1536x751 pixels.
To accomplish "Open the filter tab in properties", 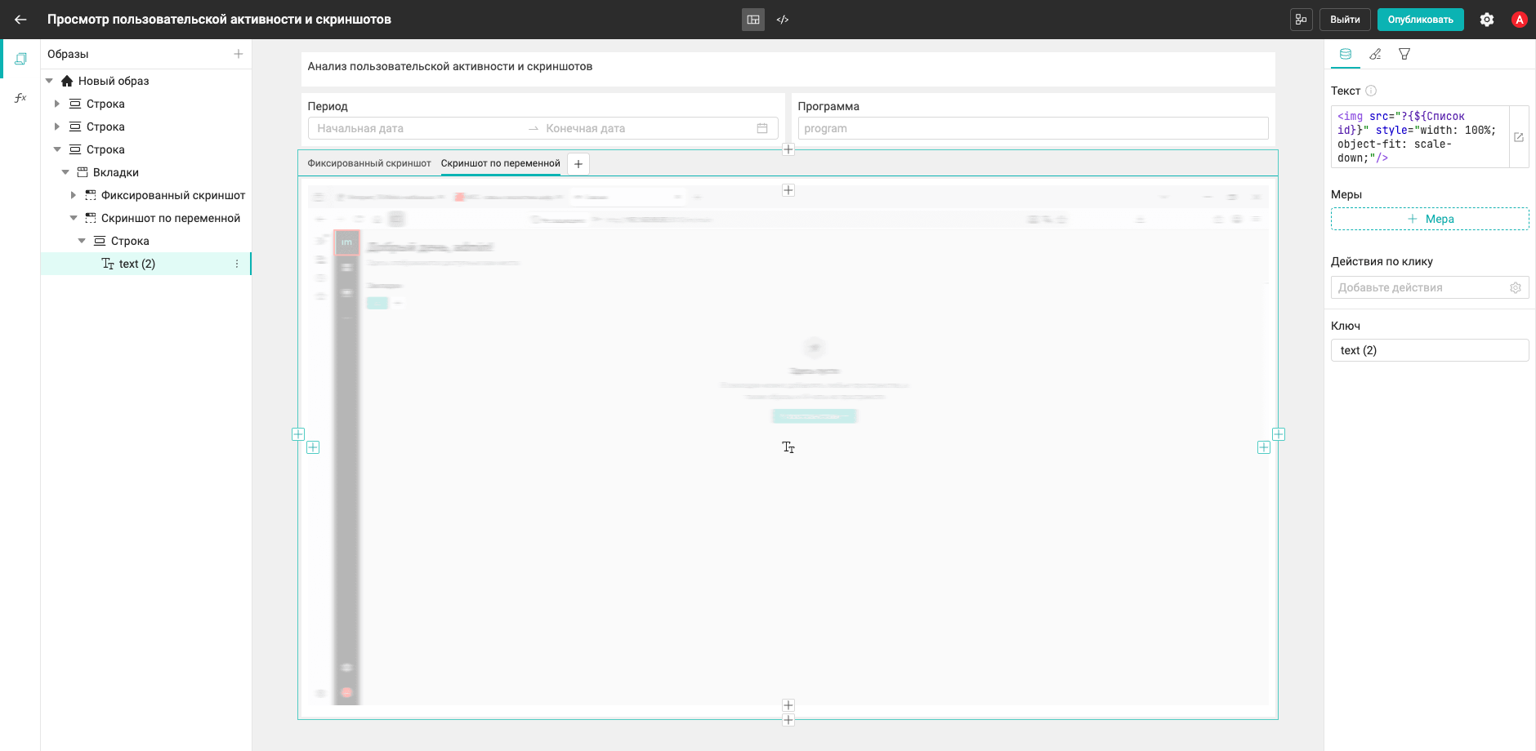I will tap(1404, 54).
